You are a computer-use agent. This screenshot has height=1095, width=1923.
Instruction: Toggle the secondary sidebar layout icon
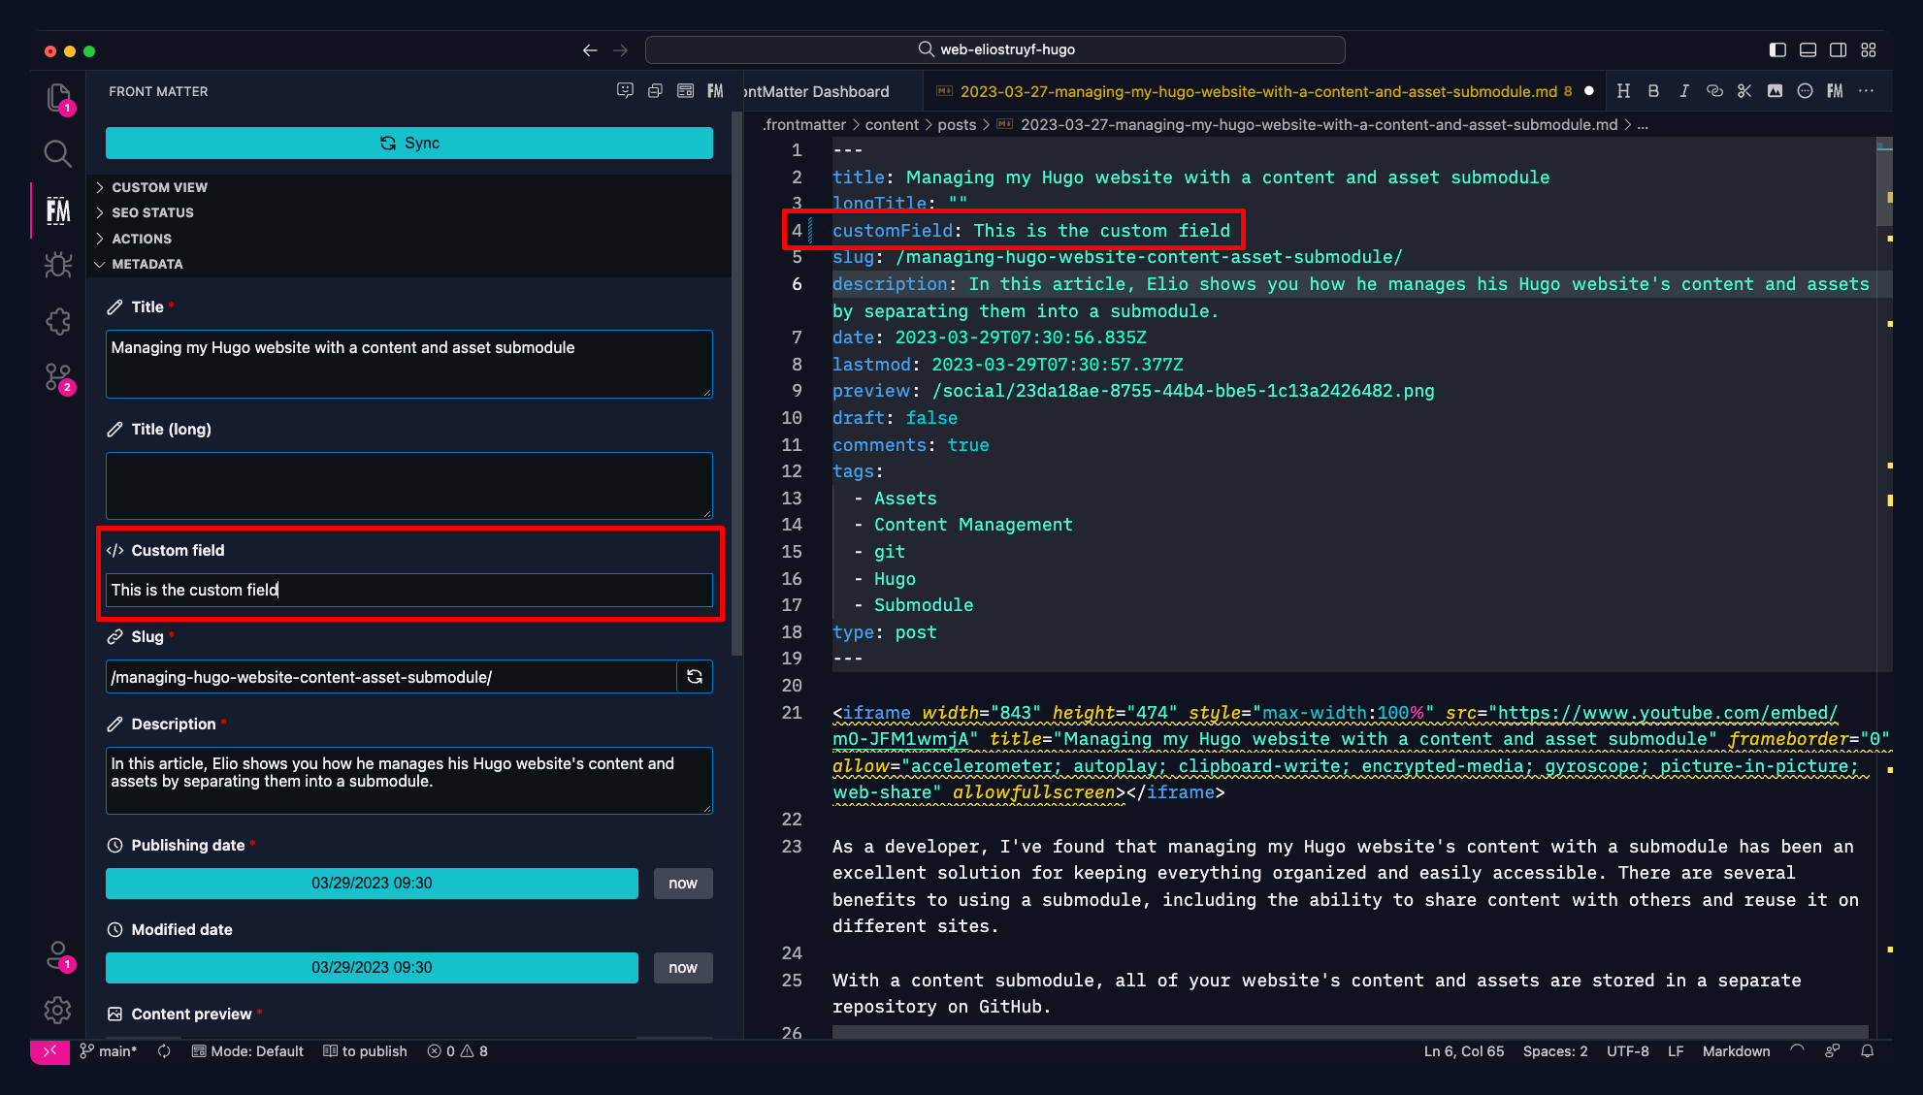click(1838, 49)
